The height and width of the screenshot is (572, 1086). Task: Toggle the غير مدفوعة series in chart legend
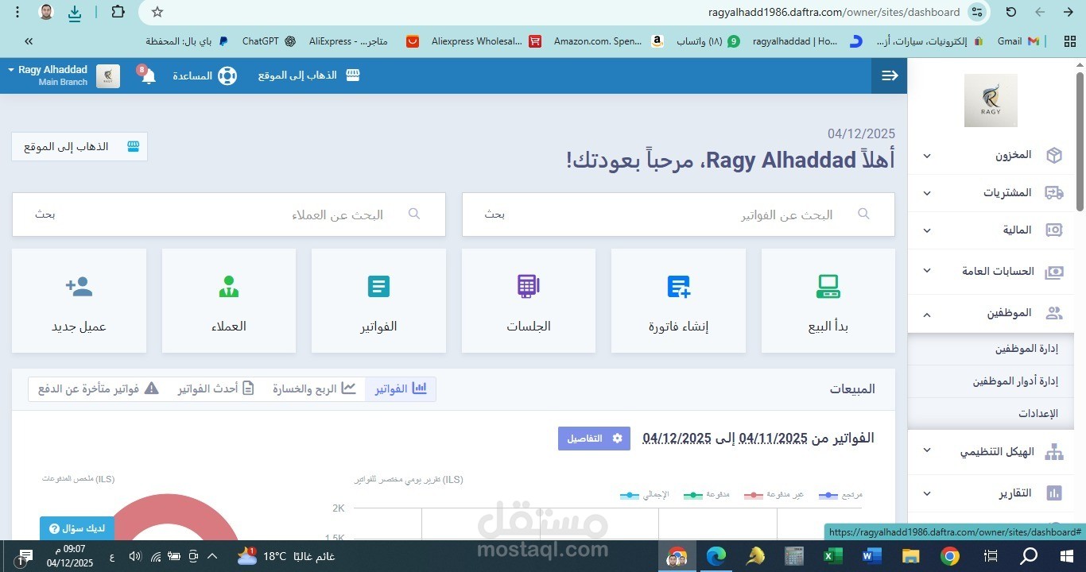point(774,494)
